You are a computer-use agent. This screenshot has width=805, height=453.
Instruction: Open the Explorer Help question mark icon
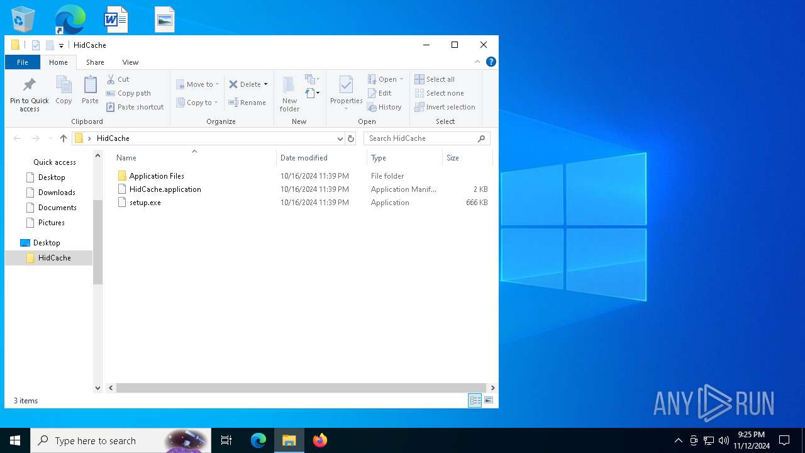coord(491,62)
